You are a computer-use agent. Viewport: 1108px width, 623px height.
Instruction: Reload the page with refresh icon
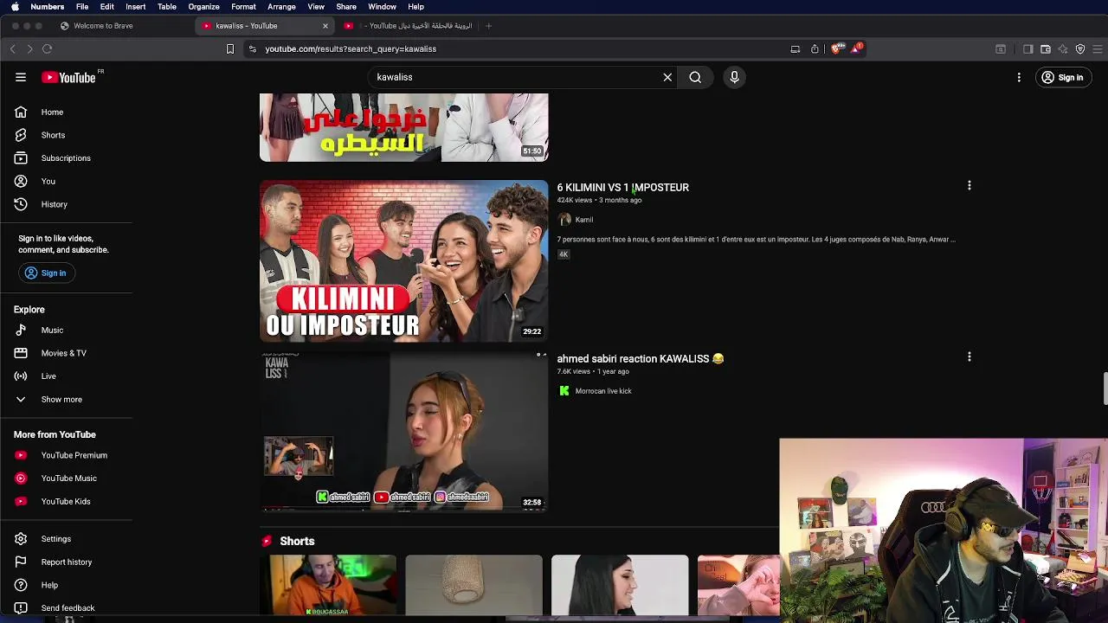[48, 49]
